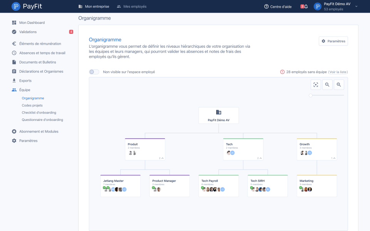
Task: Collapse the Growth team children
Action: 333,158
